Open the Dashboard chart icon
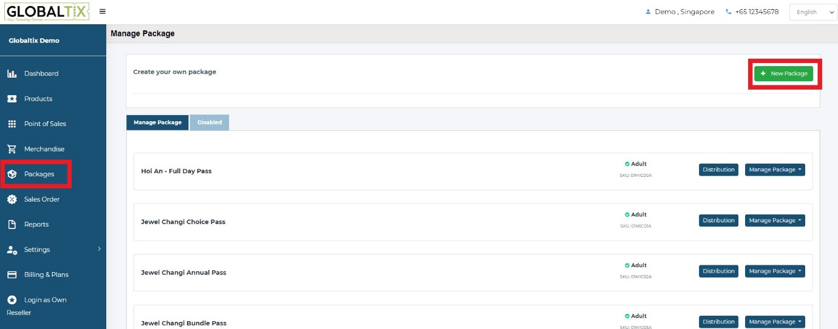838x329 pixels. tap(12, 74)
